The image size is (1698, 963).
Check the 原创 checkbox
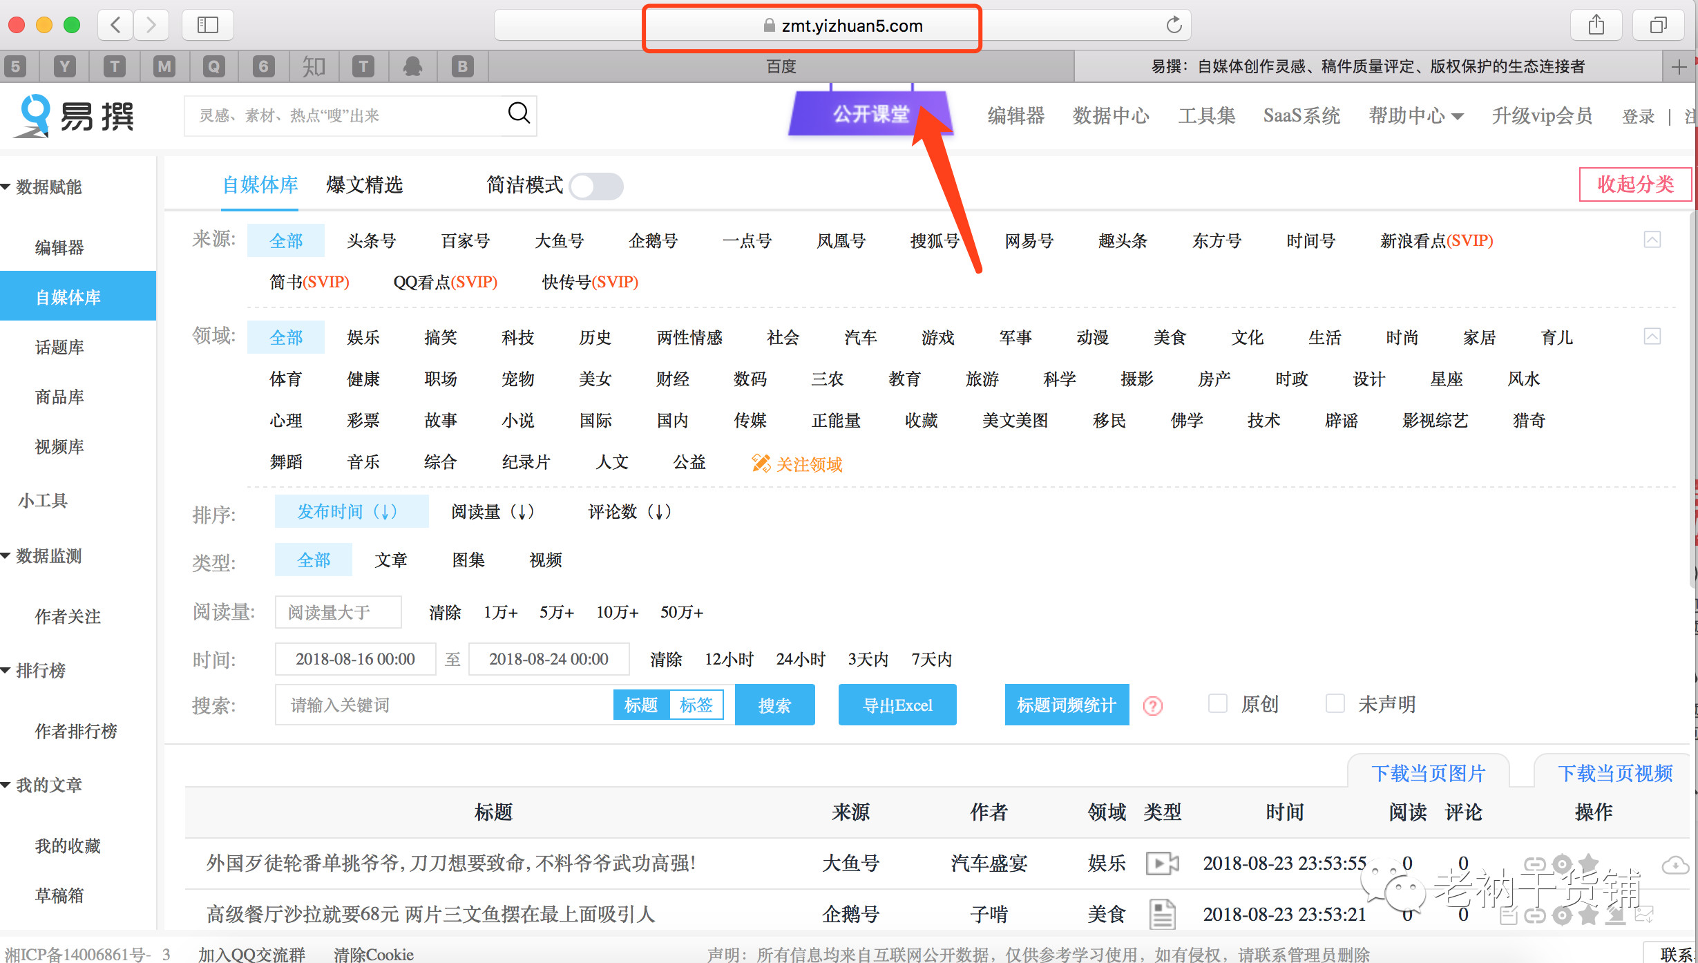pos(1218,704)
